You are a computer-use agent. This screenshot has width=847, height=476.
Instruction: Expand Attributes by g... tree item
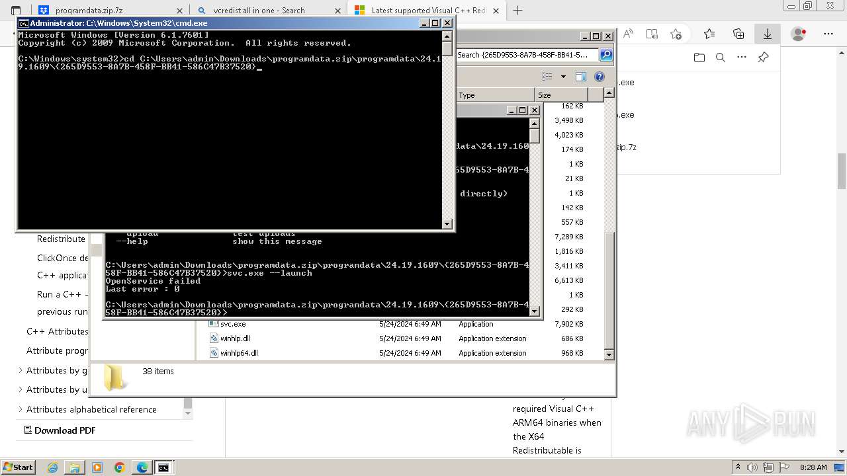pos(21,370)
